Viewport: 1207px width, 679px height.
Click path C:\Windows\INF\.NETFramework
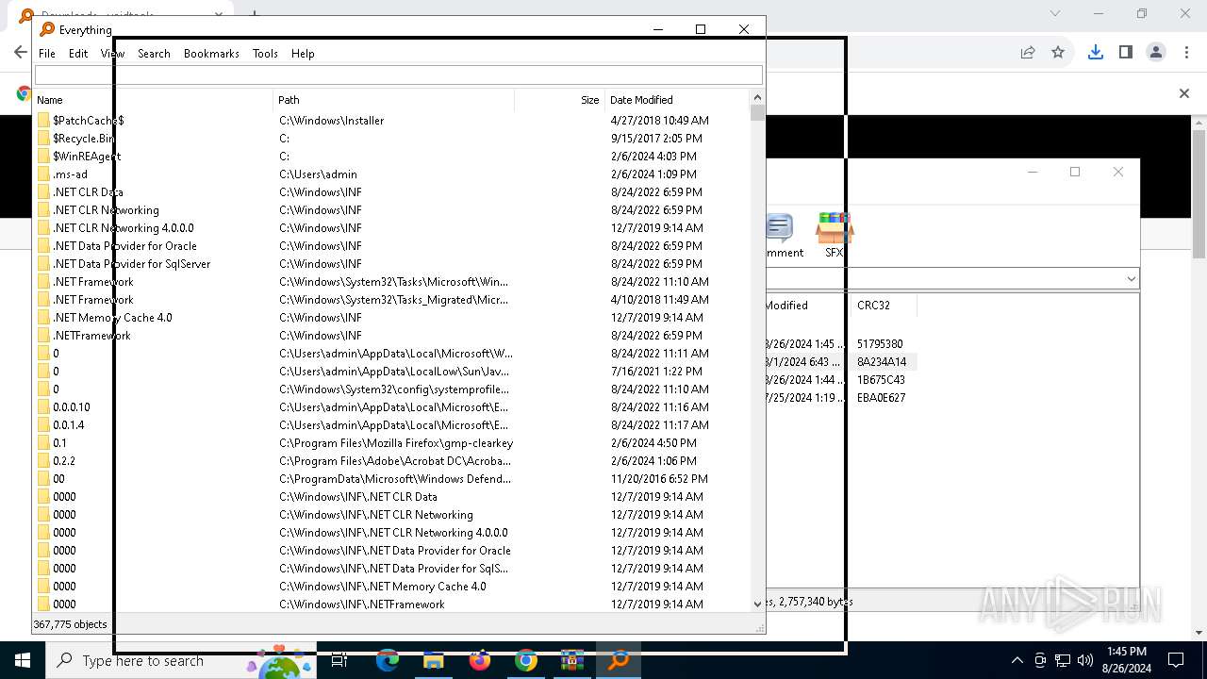[x=362, y=604]
